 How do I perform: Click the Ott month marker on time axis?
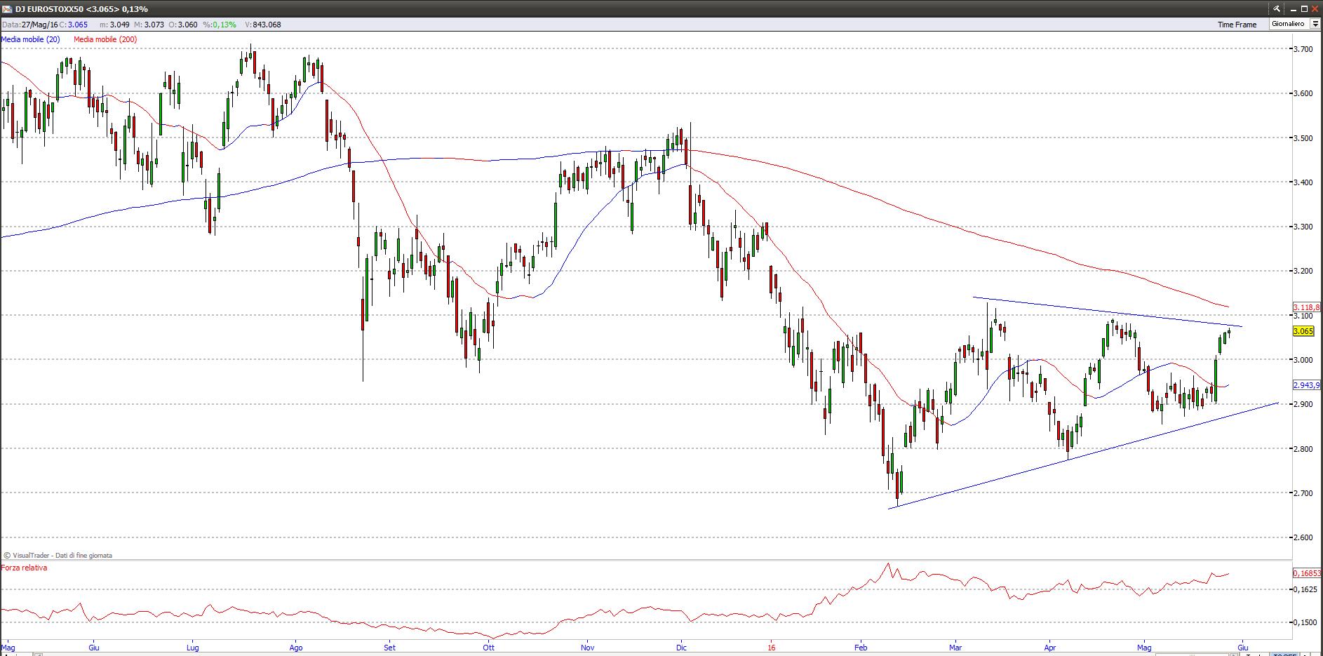click(x=489, y=648)
